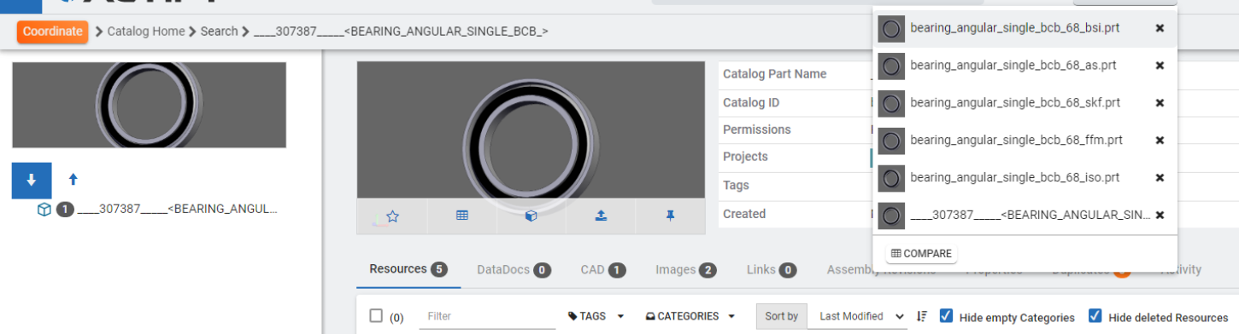Uncheck Hide empty Categories

[x=946, y=316]
